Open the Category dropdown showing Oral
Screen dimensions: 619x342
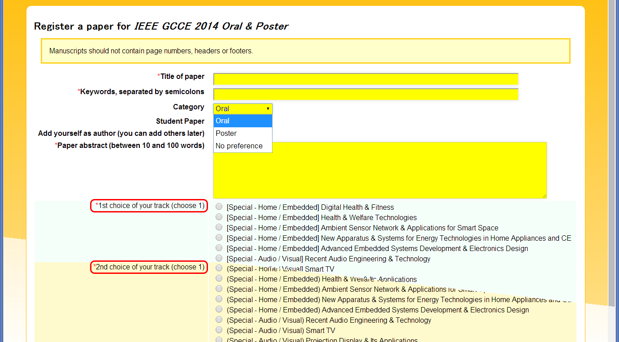242,108
